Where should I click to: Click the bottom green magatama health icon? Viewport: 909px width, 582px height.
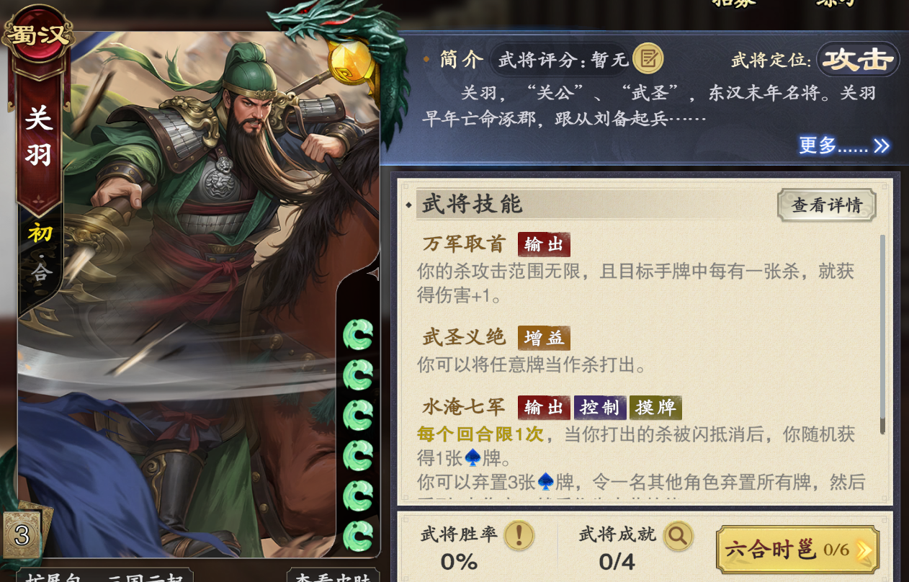tap(358, 536)
